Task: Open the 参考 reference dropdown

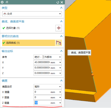Action: (x=48, y=57)
